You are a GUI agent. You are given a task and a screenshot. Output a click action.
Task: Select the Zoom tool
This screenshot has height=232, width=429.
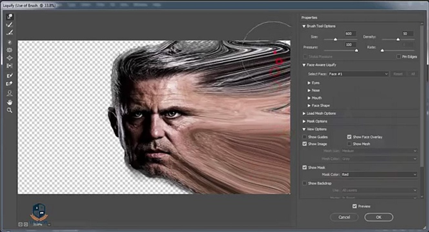pos(10,110)
